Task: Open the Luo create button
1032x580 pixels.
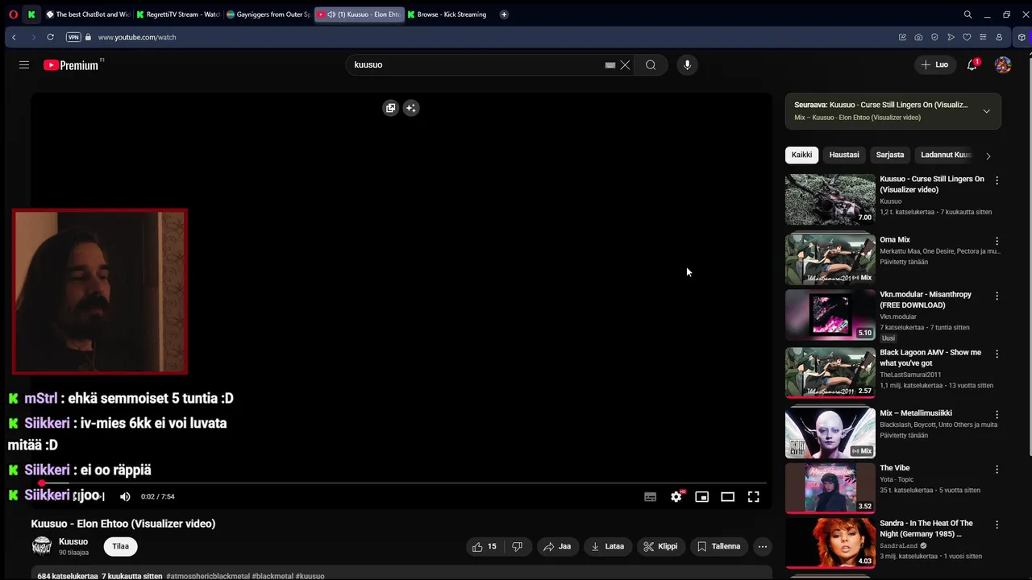Action: pyautogui.click(x=935, y=64)
